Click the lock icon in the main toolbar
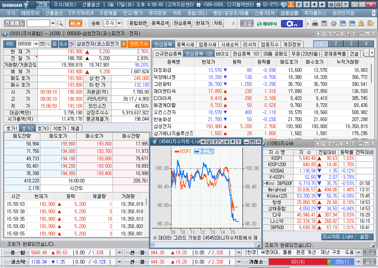 tap(361, 23)
